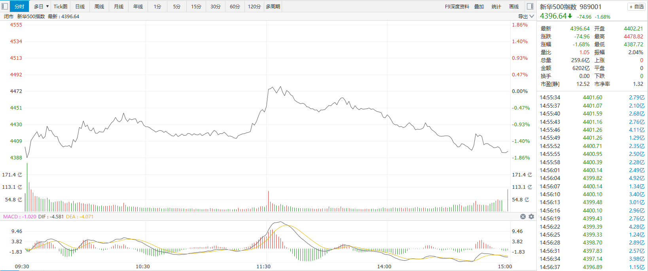Viewport: 648px width, 271px height.
Task: Choose the 60分 chart period
Action: (235, 6)
